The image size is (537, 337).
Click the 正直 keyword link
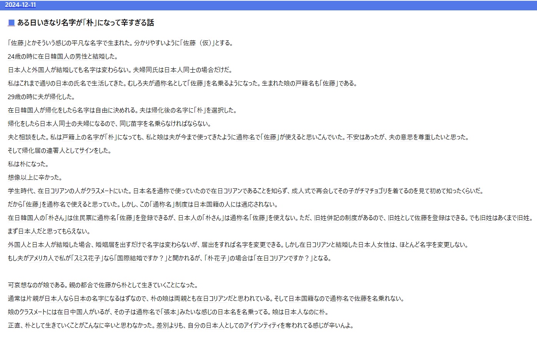(14, 325)
